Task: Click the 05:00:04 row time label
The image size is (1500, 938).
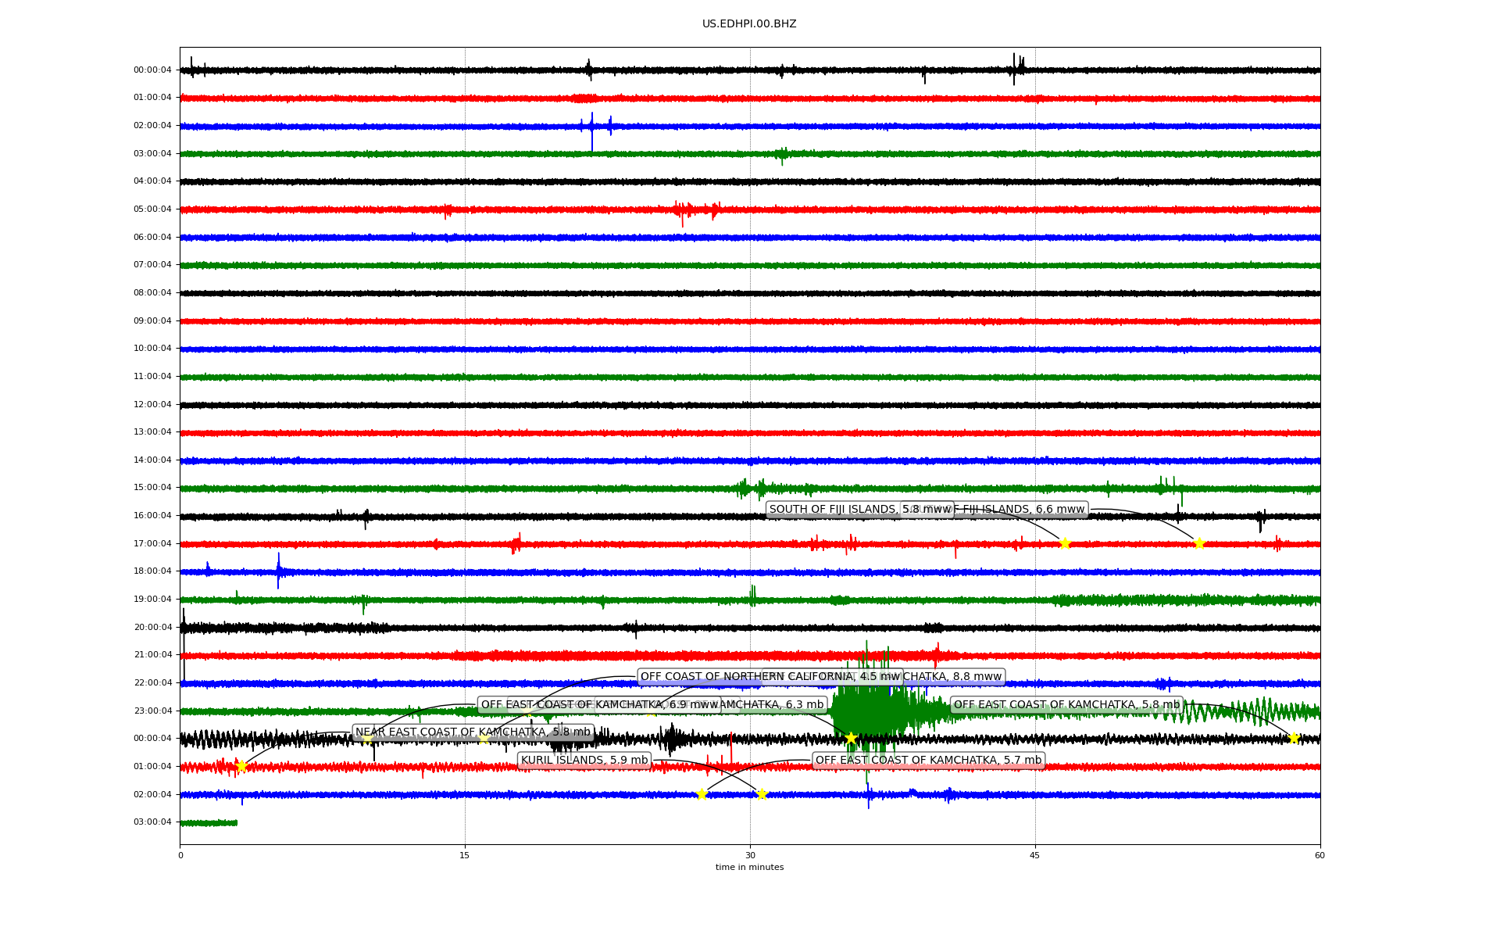Action: [x=152, y=209]
